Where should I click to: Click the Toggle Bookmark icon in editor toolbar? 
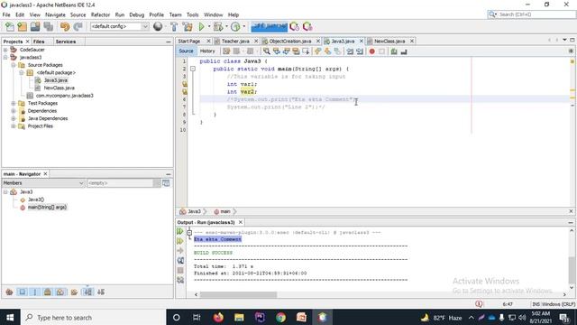[337, 51]
